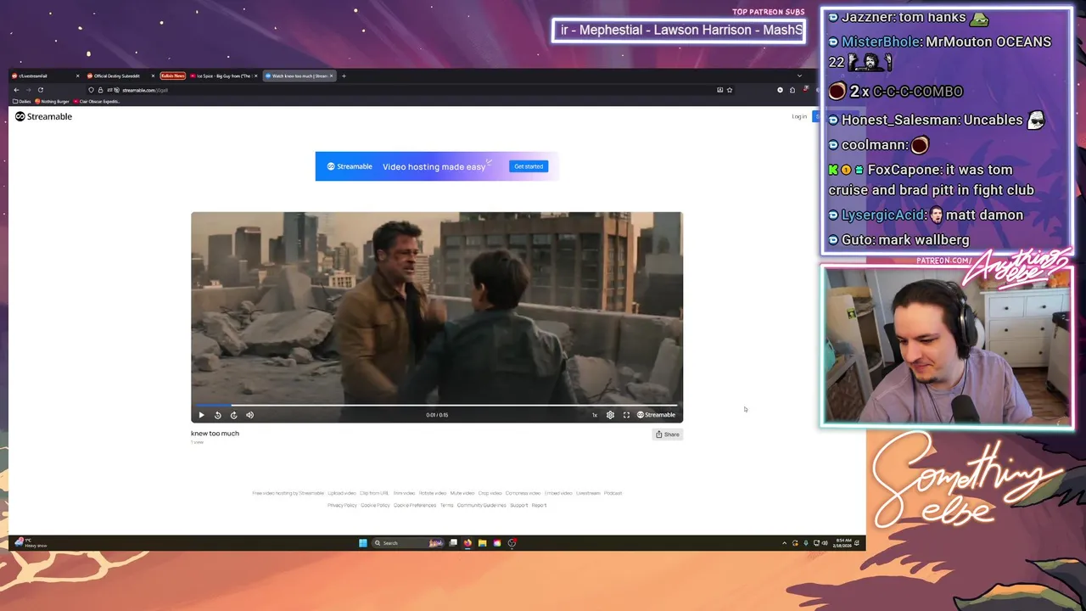Open the Crop video footer link
1086x611 pixels.
click(x=490, y=493)
